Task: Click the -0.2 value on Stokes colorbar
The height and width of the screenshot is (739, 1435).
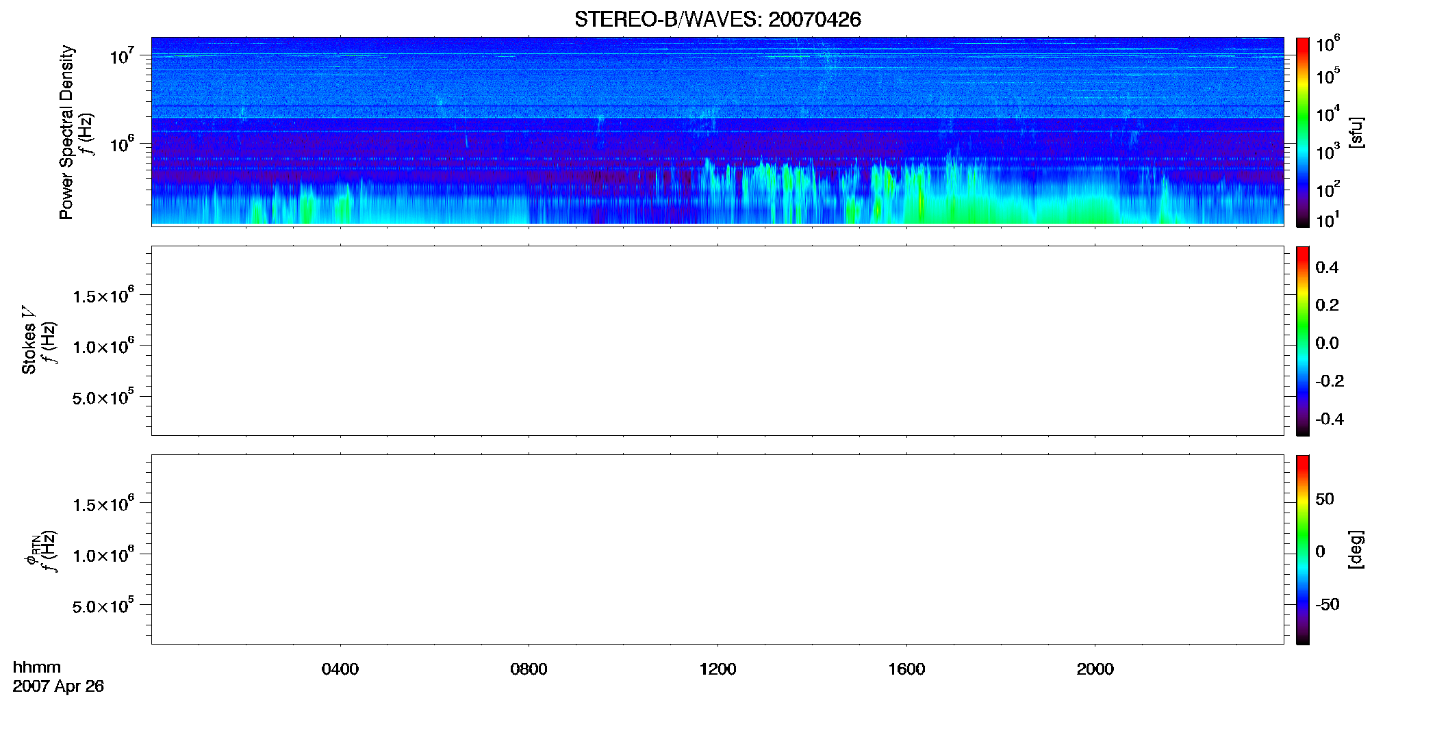Action: click(x=1330, y=380)
